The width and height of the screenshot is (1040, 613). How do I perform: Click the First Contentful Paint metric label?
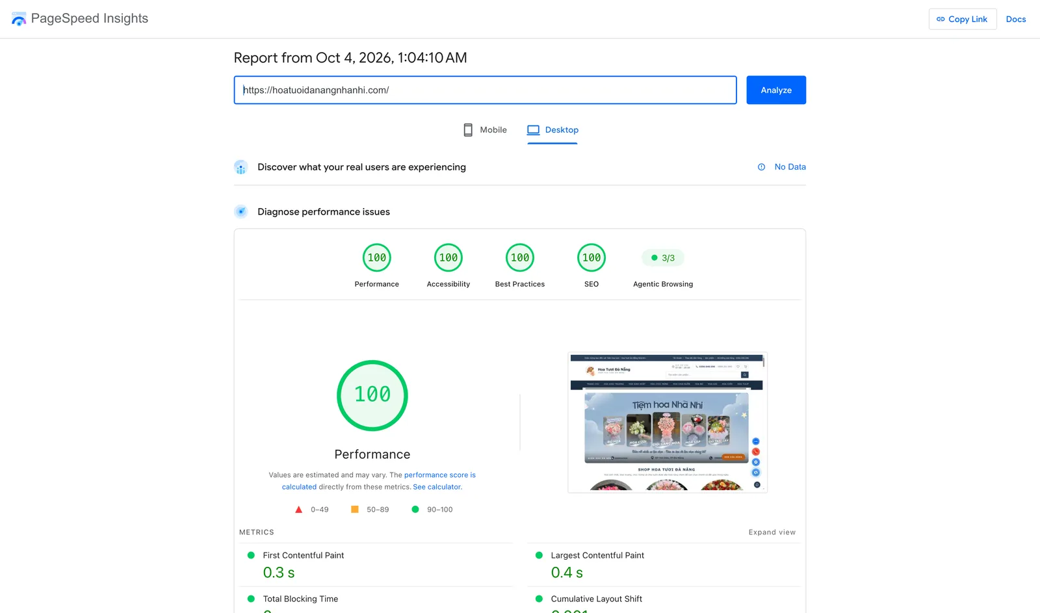click(304, 555)
